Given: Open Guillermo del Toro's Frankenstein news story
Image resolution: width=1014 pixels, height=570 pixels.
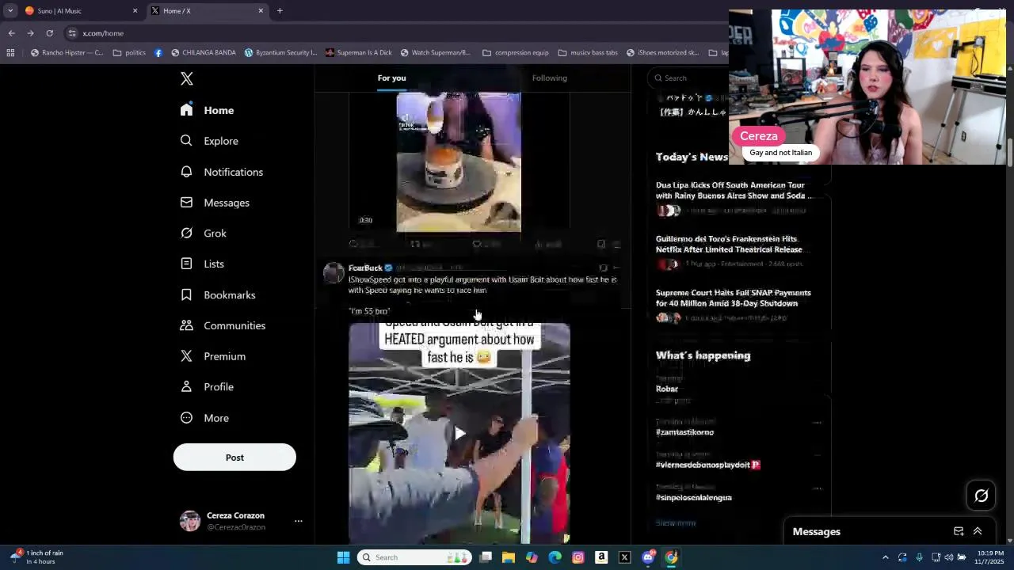Looking at the screenshot, I should pos(729,244).
